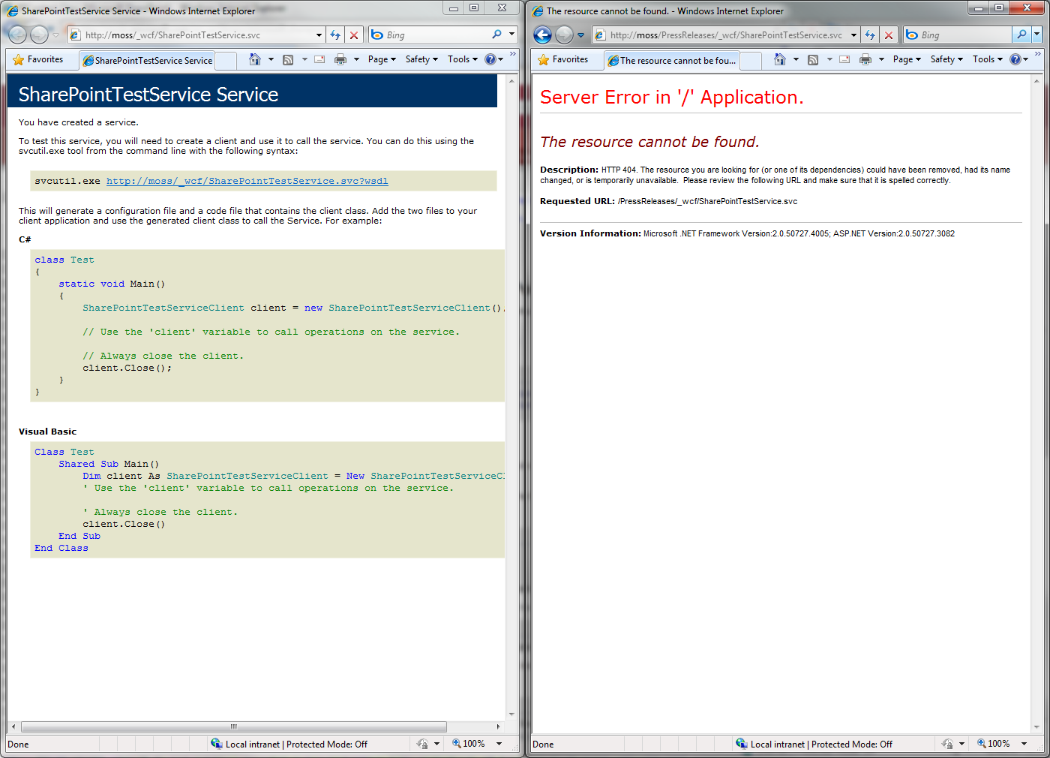This screenshot has width=1050, height=758.
Task: Open the Tools menu in left browser
Action: click(x=462, y=59)
